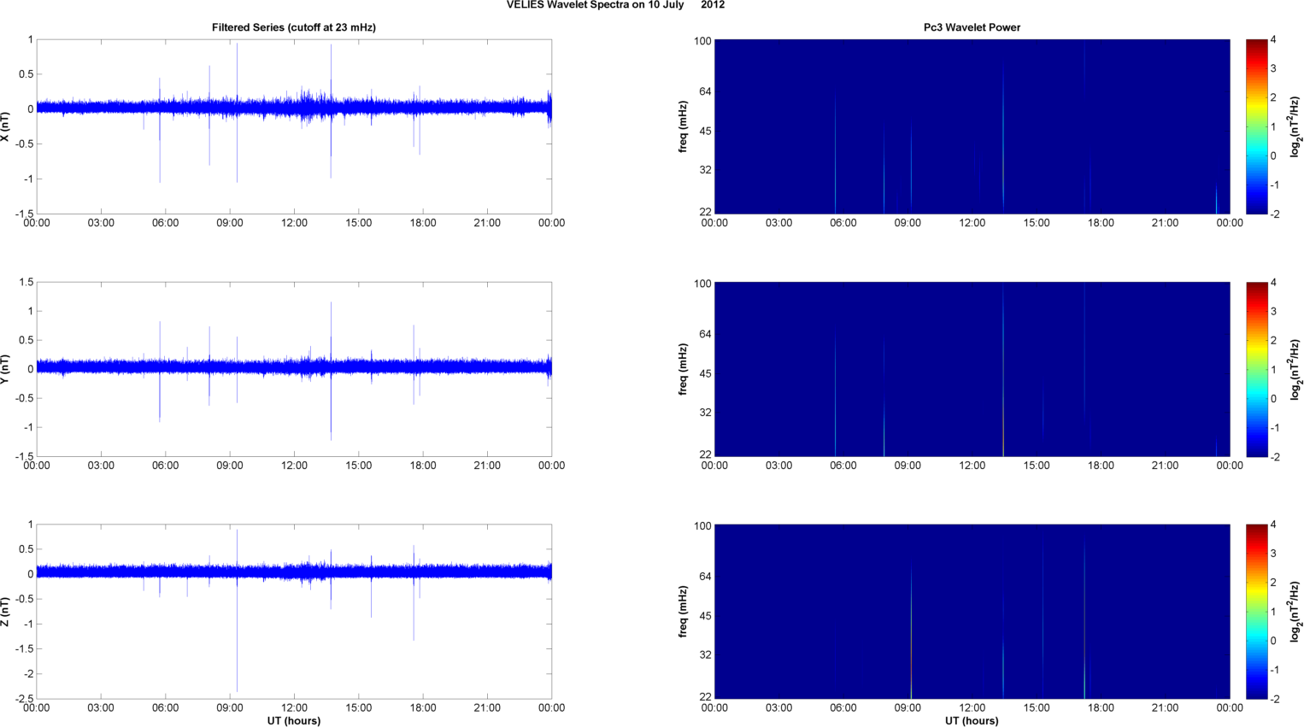
Task: Click the colorbar beside the Y-component wavelet plot
Action: pyautogui.click(x=1256, y=369)
